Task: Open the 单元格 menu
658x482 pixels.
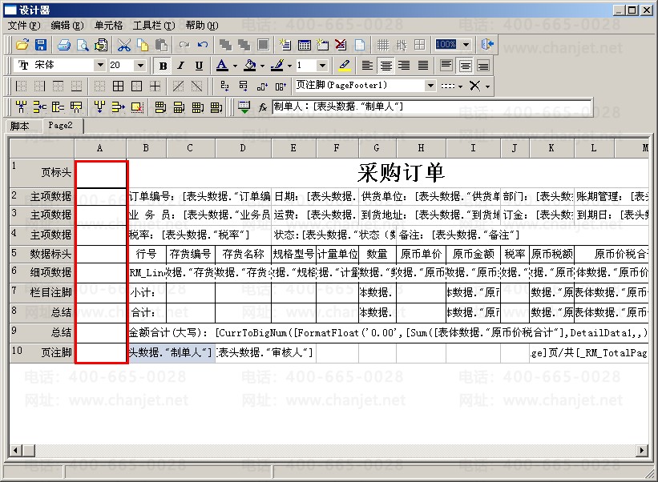Action: coord(108,26)
